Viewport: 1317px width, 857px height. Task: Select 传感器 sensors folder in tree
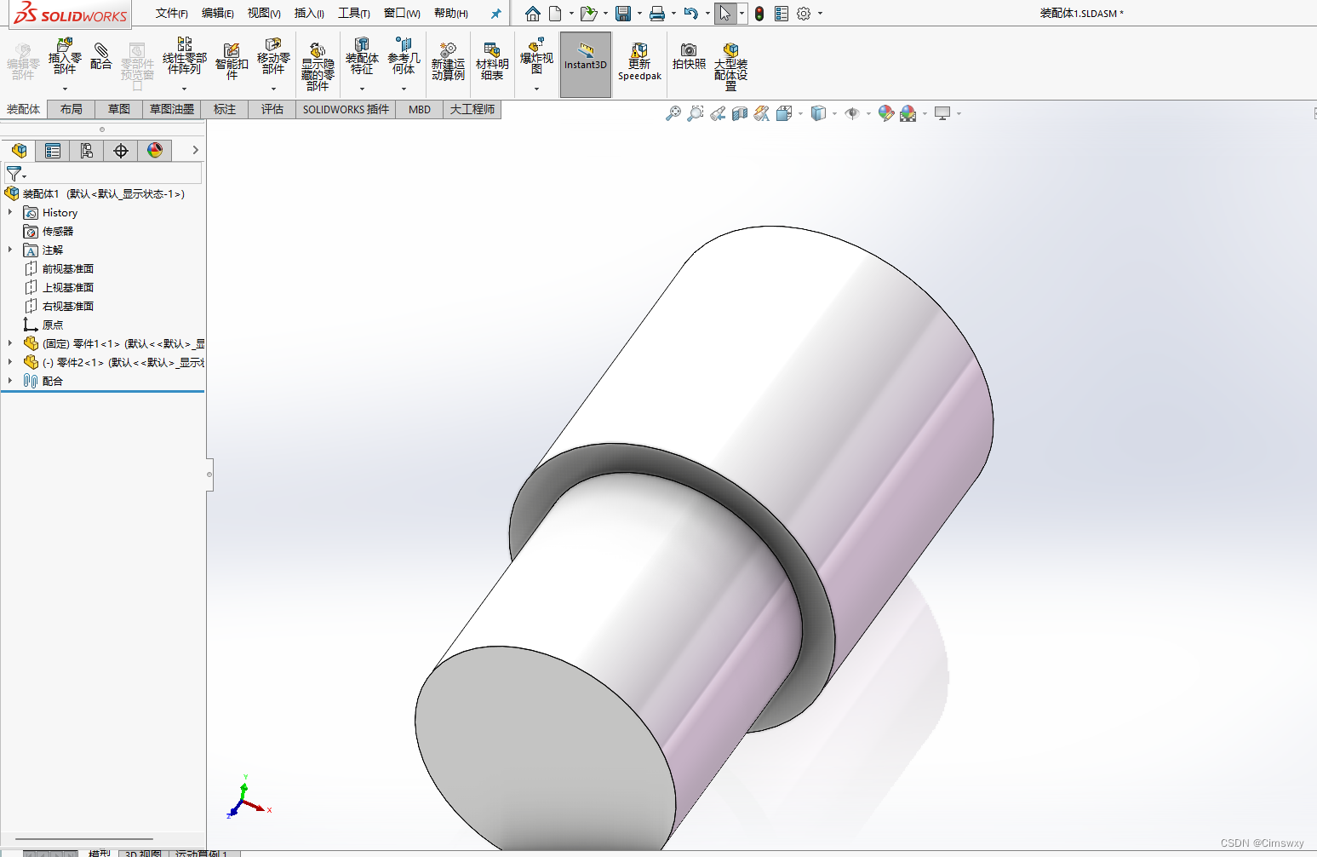58,231
